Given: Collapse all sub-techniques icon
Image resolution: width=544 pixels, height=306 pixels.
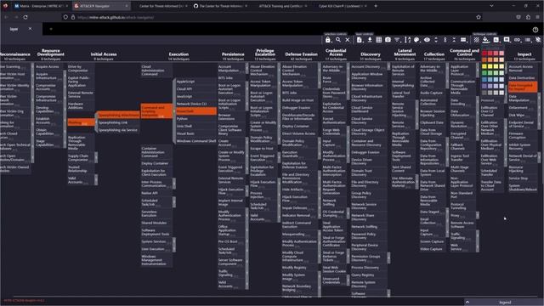Looking at the screenshot, I should pyautogui.click(x=454, y=40).
